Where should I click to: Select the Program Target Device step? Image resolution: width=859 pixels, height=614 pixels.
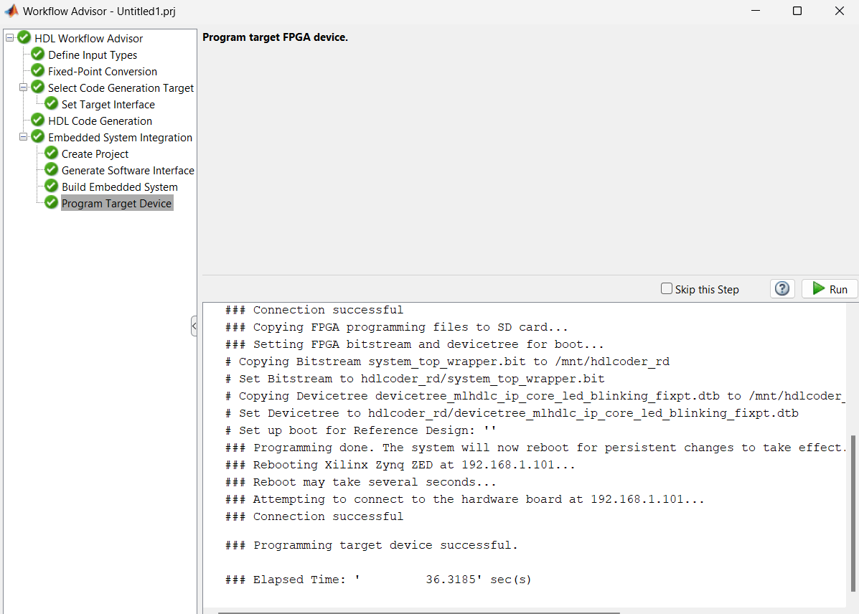tap(116, 204)
